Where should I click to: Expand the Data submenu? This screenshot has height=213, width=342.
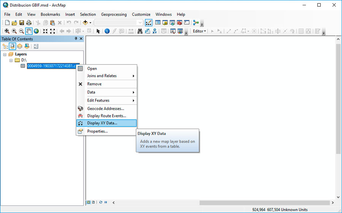coord(106,92)
